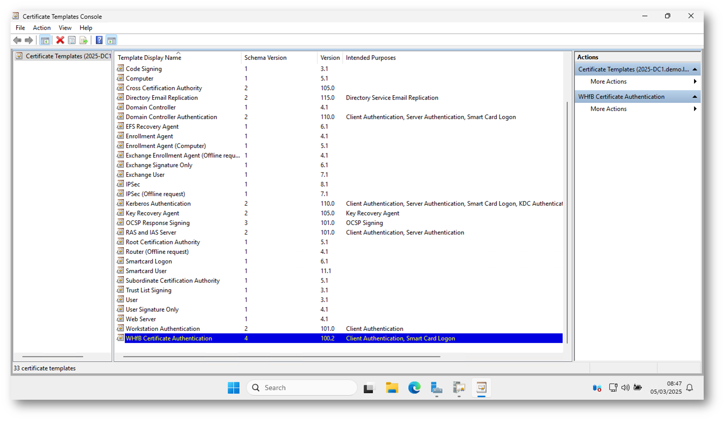Image resolution: width=725 pixels, height=421 pixels.
Task: Click the network tray icon
Action: pos(613,388)
